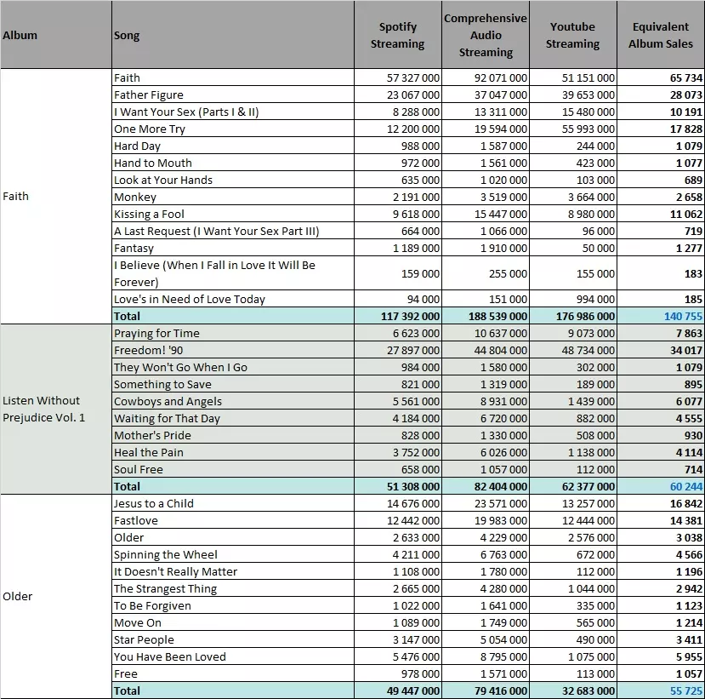Click 'A Last Request (I Want Your Sex Part III)'

click(233, 231)
